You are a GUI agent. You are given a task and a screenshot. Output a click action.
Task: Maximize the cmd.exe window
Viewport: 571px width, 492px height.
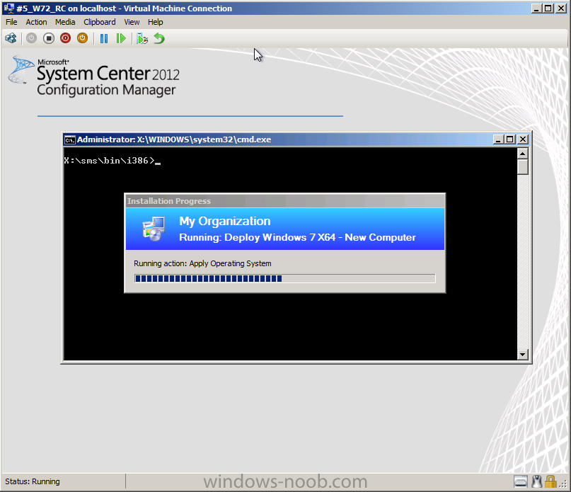[510, 139]
